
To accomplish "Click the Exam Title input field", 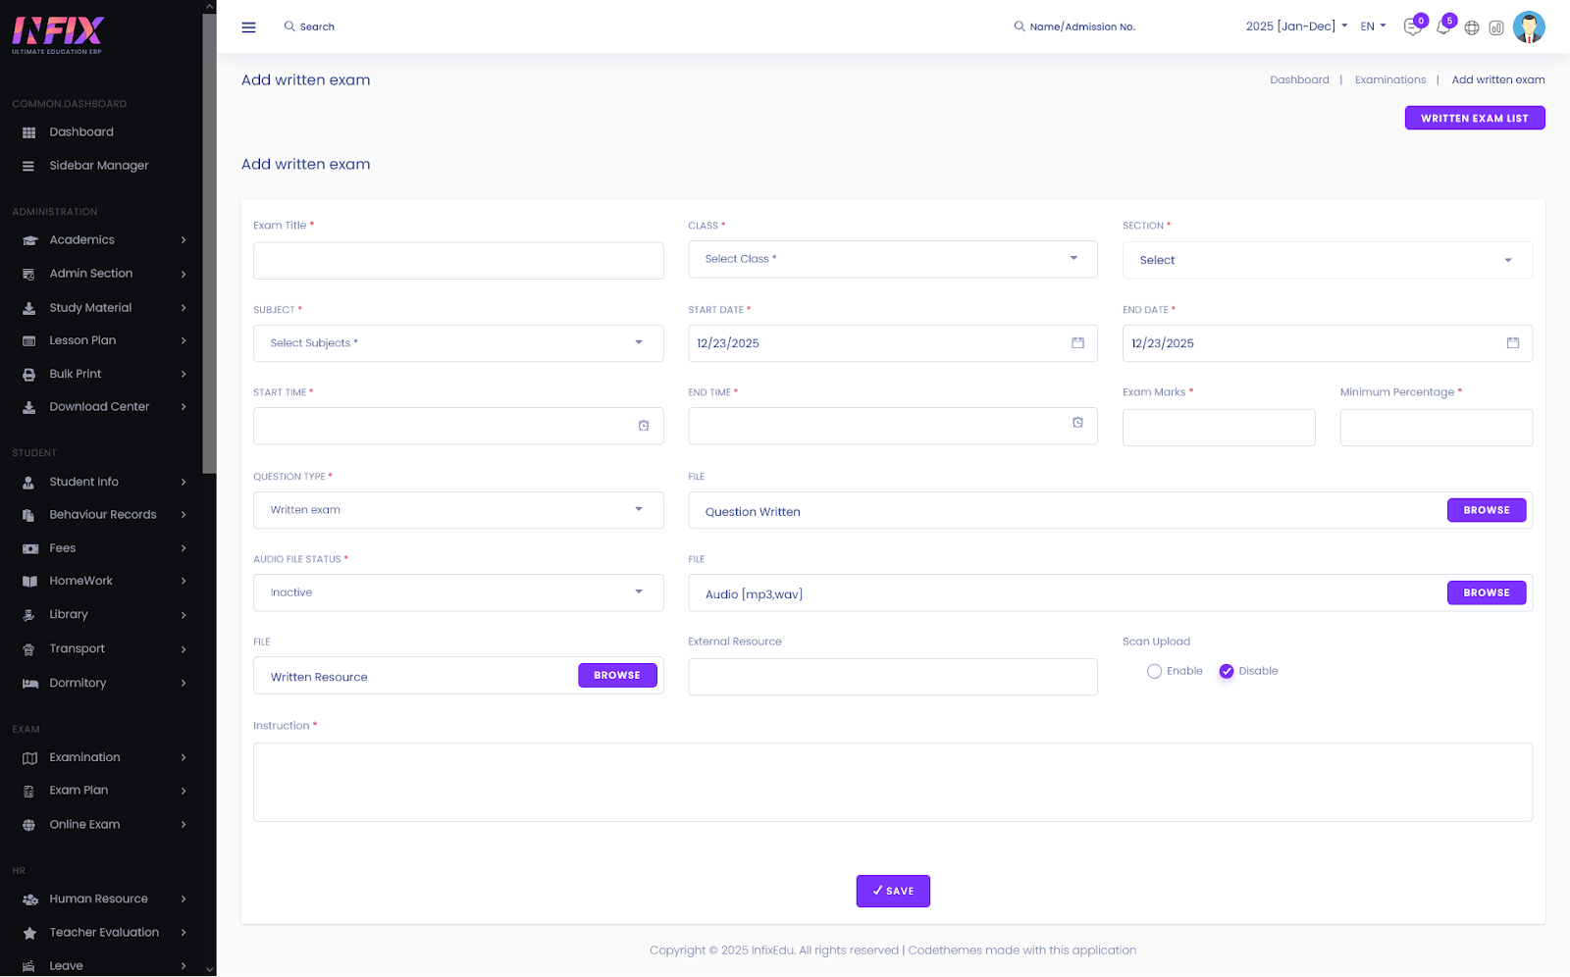I will tap(457, 261).
